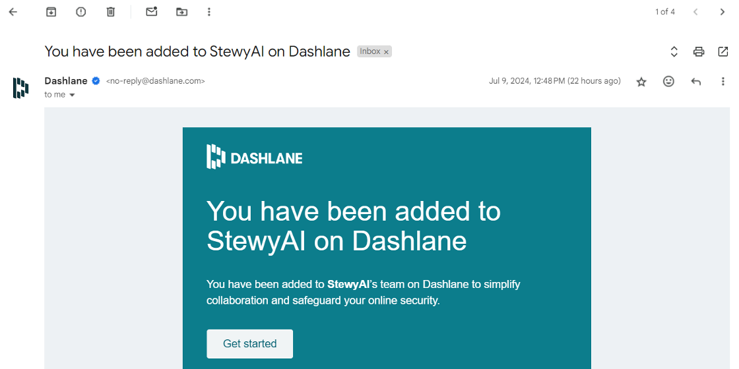Show recipient details next to 'to me'

[72, 95]
